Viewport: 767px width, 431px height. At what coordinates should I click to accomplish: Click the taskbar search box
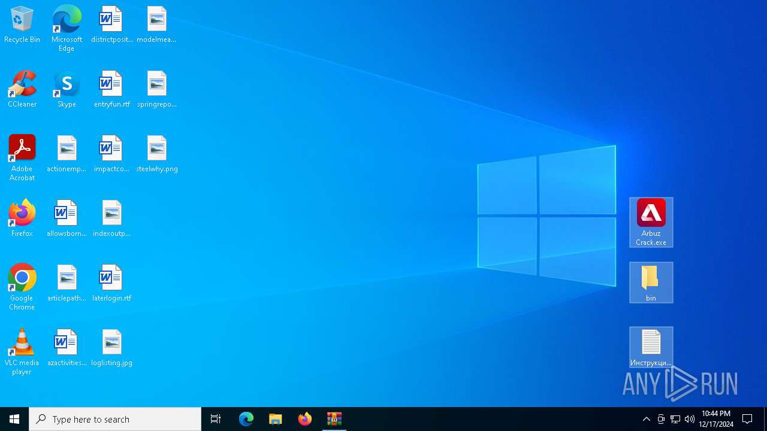pyautogui.click(x=115, y=419)
